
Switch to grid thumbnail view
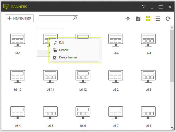point(148,19)
